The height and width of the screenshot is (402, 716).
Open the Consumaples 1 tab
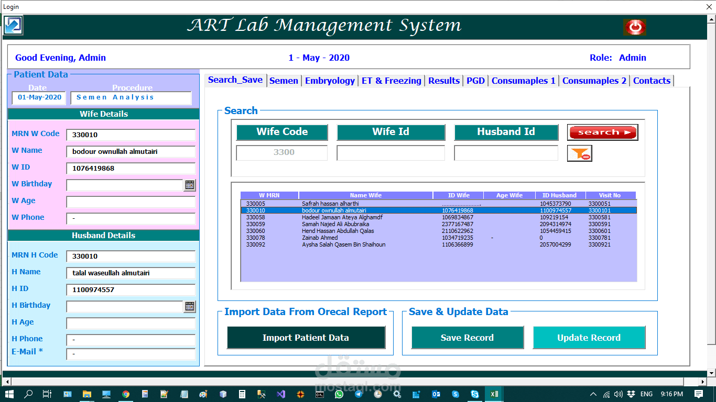click(x=523, y=81)
